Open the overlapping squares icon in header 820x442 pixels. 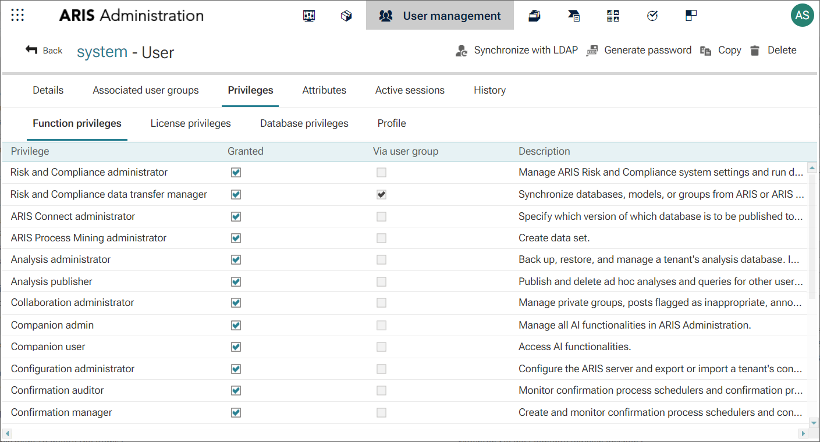[x=691, y=16]
